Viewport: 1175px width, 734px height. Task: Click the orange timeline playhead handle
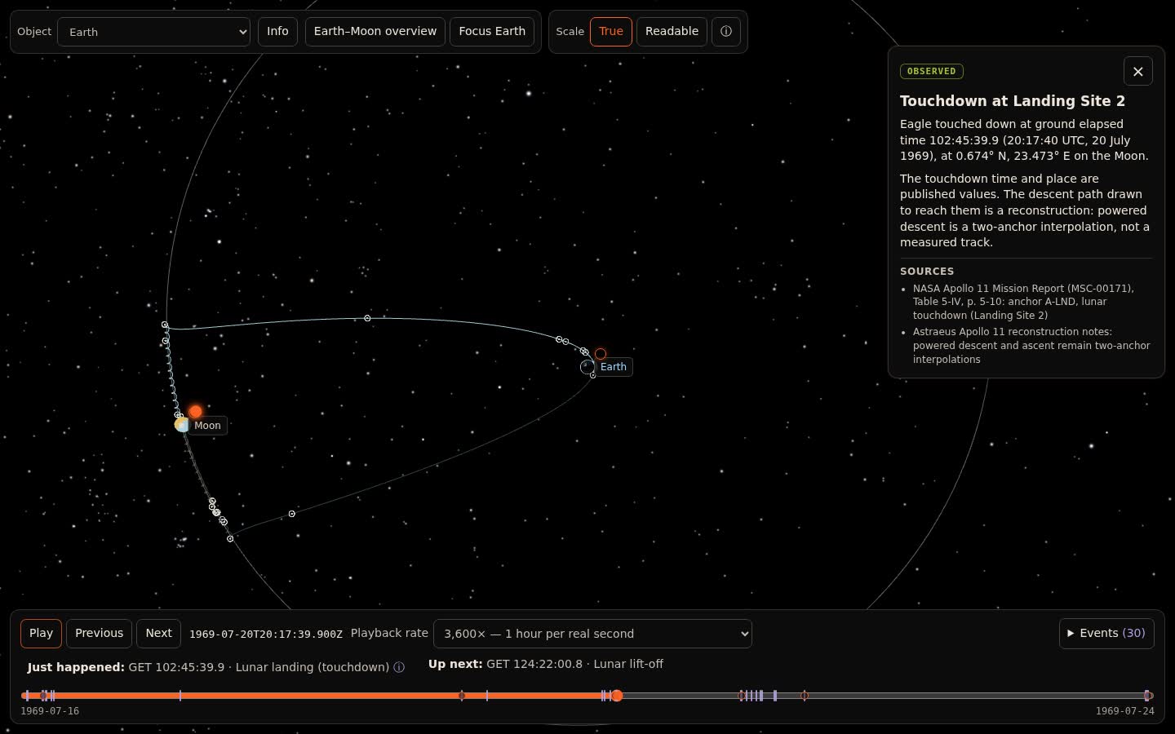click(x=617, y=696)
